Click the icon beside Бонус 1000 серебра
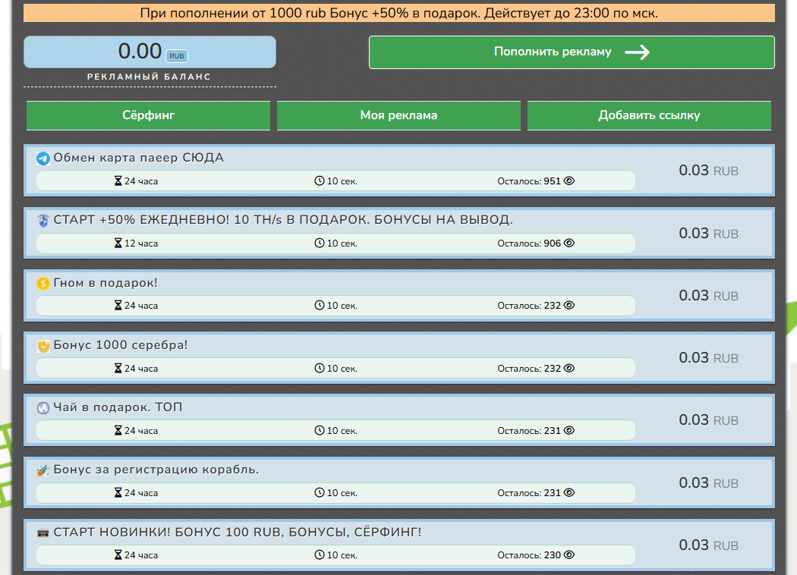The height and width of the screenshot is (575, 797). (43, 346)
